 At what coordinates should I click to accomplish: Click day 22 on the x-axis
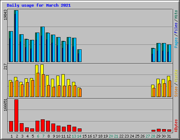(x=121, y=136)
